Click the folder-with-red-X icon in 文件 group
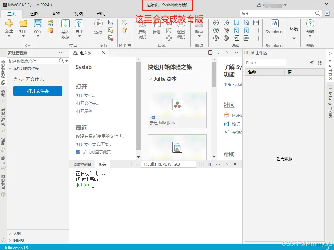This screenshot has width=334, height=250. 50,30
